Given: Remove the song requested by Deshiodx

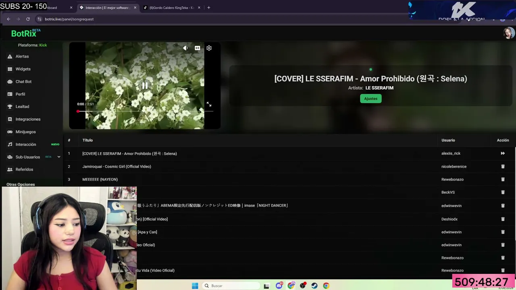Looking at the screenshot, I should click(x=503, y=219).
